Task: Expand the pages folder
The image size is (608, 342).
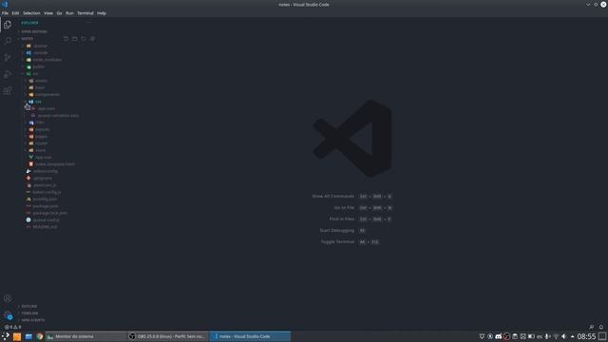Action: (x=41, y=136)
